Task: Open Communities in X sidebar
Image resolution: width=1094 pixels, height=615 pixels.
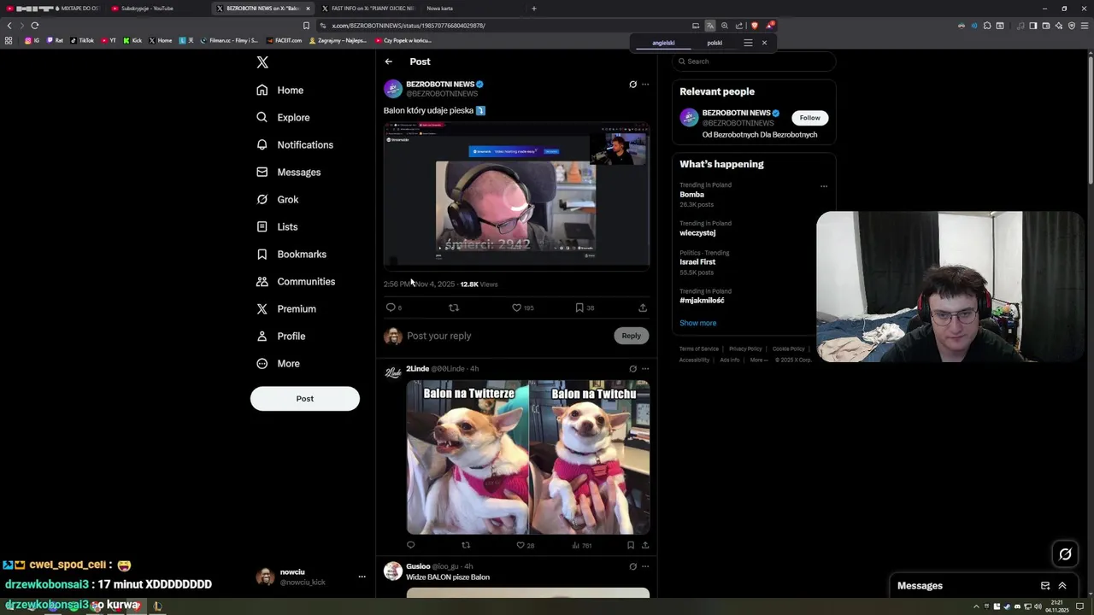Action: 296,281
